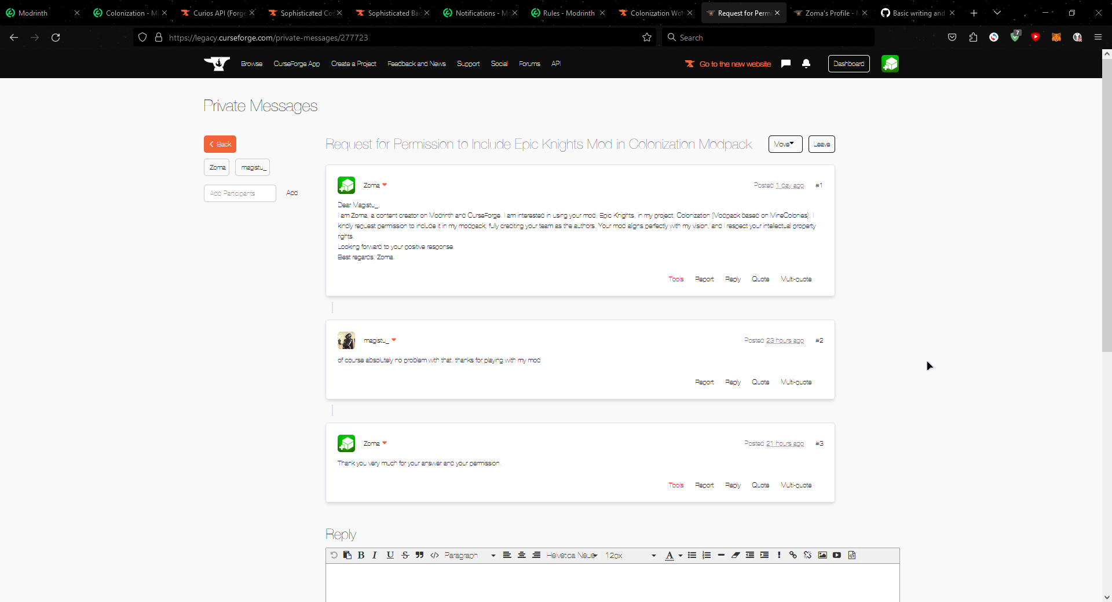Click Reply on magistu_'s message #2
This screenshot has height=602, width=1112.
(733, 382)
